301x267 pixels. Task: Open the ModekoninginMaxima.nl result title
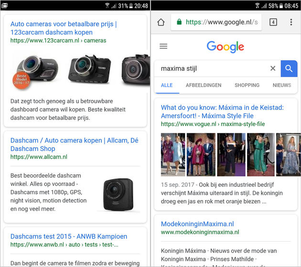(197, 224)
